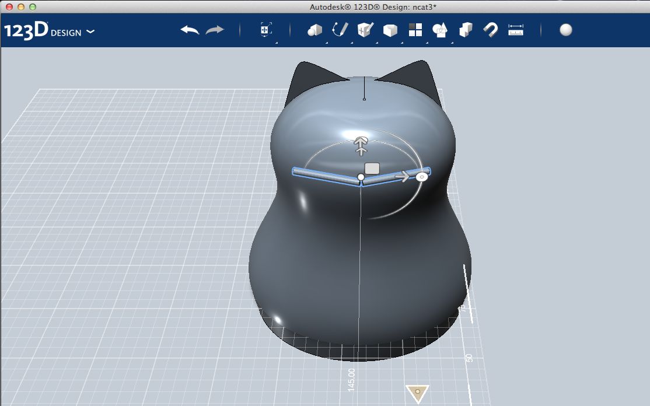650x406 pixels.
Task: Redo the last undone action
Action: [x=215, y=30]
